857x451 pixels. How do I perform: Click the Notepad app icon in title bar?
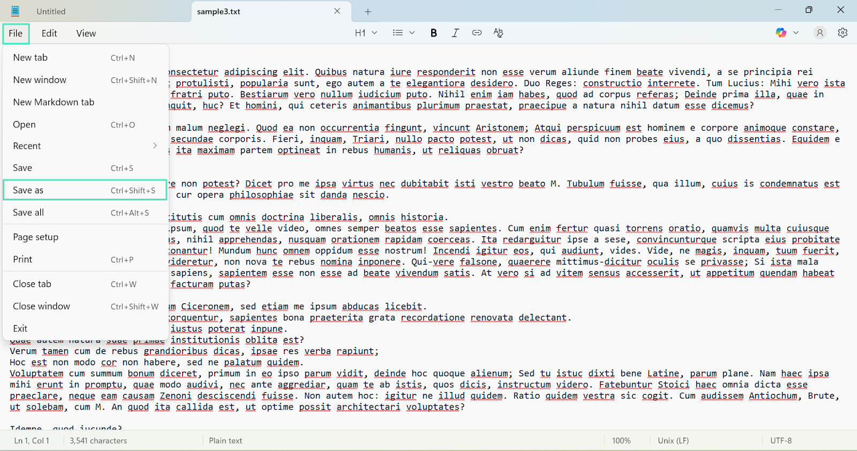pyautogui.click(x=15, y=11)
